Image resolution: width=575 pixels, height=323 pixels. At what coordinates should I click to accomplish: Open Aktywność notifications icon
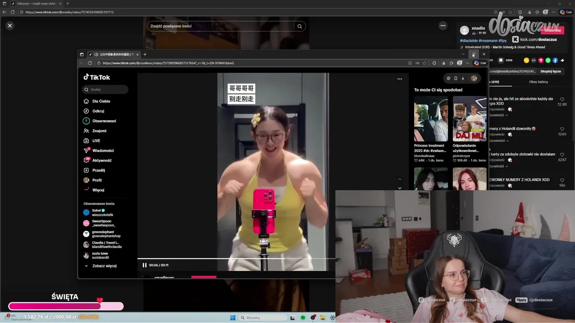[x=86, y=161]
